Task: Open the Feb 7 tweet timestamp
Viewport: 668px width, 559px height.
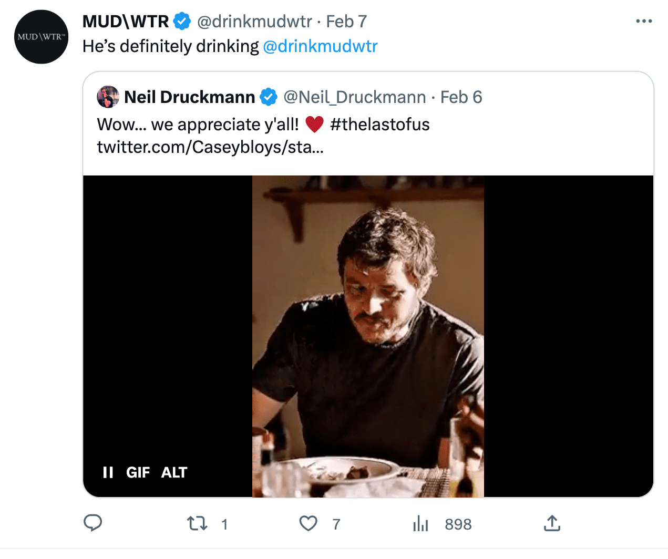Action: pos(346,22)
